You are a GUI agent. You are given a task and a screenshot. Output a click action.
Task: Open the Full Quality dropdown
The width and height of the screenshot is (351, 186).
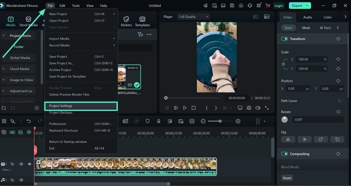pyautogui.click(x=193, y=17)
